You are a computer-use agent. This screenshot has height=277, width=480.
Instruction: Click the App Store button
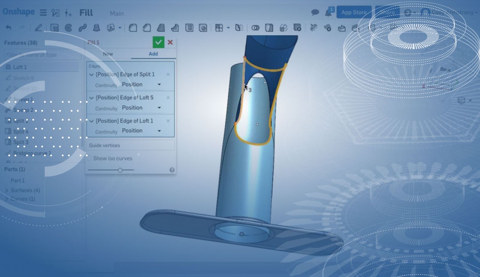[x=354, y=12]
